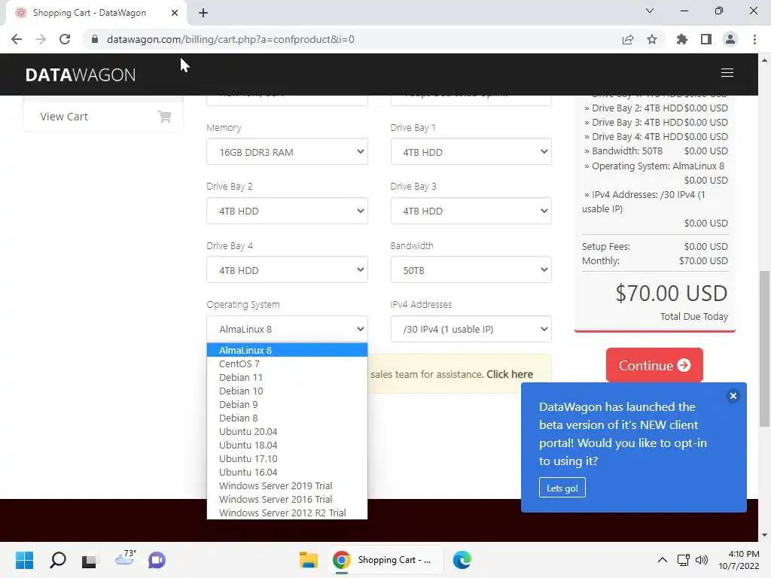This screenshot has width=771, height=578.
Task: Collapse the Operating System AlmaLinux 8 dropdown
Action: pyautogui.click(x=287, y=329)
